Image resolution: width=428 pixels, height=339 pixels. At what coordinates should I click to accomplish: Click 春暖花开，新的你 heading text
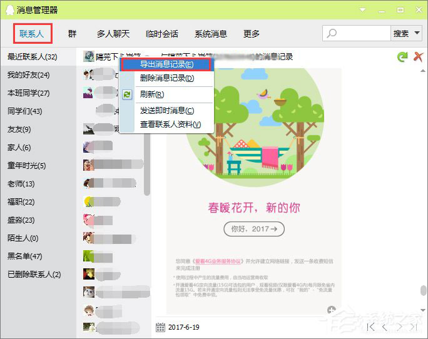point(254,208)
